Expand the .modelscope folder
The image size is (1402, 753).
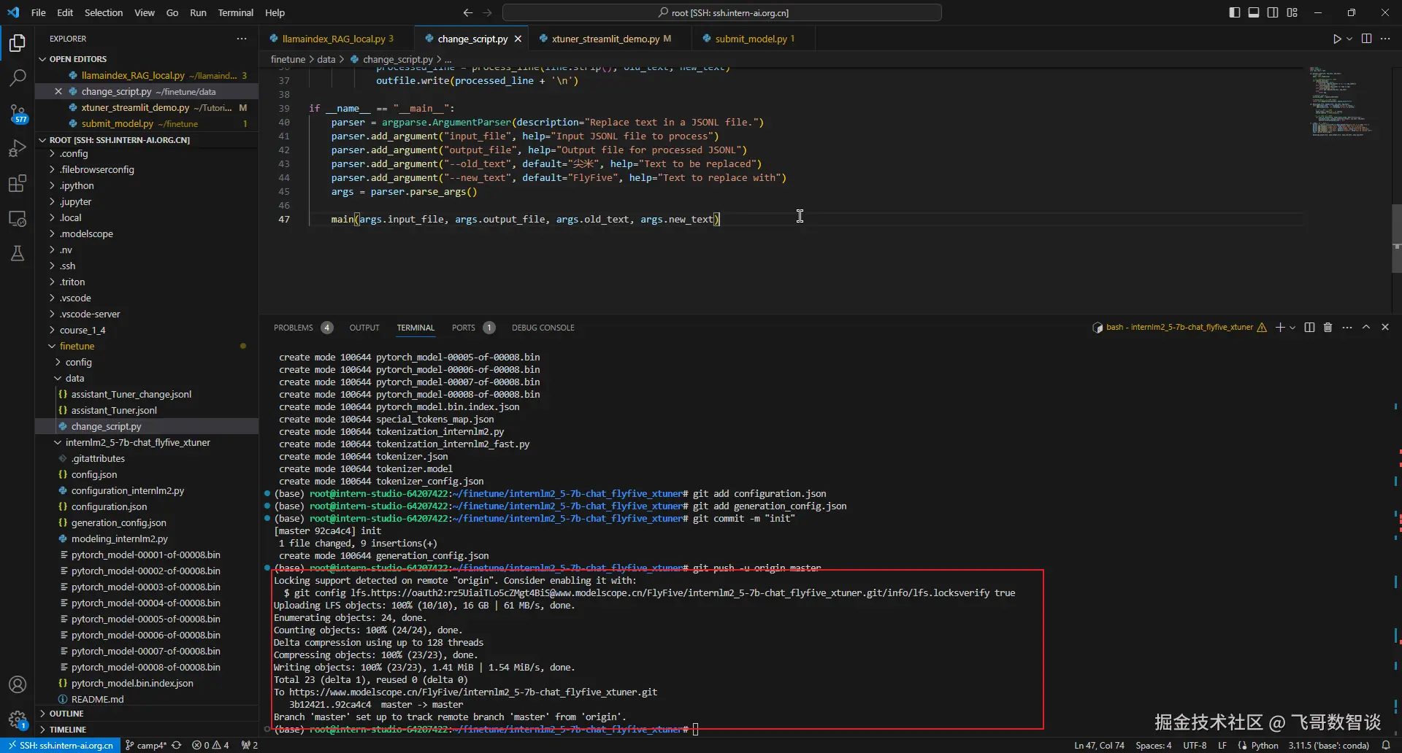click(x=86, y=234)
